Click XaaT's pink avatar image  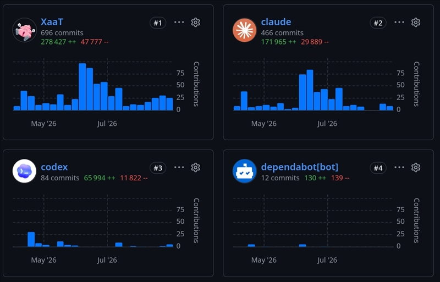(x=24, y=30)
